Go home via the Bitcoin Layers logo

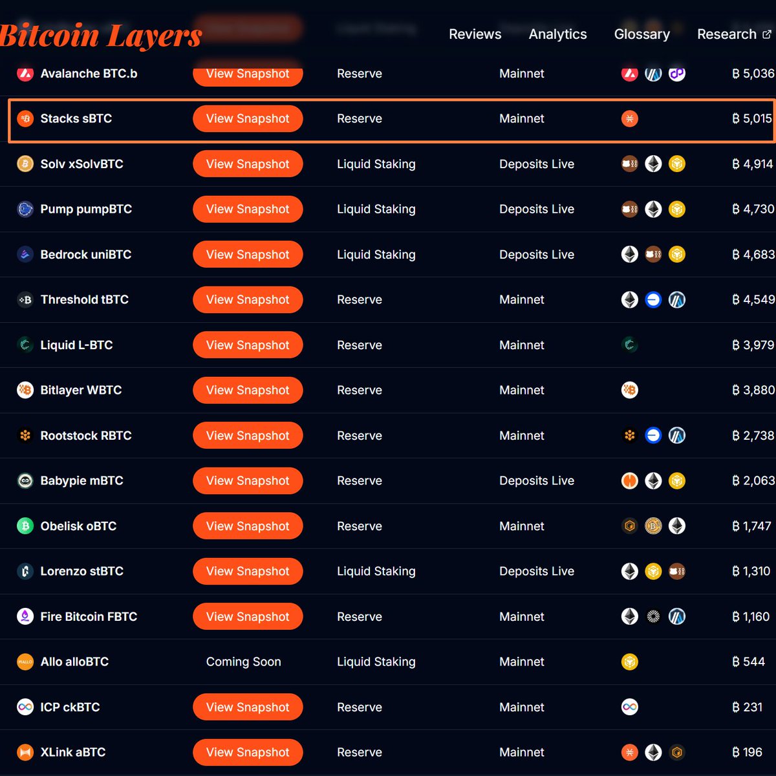pos(101,36)
